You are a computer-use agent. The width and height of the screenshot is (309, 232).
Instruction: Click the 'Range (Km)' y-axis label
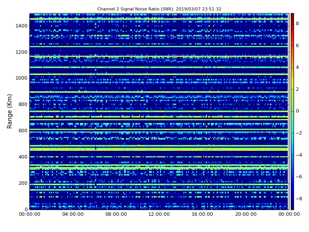9,111
